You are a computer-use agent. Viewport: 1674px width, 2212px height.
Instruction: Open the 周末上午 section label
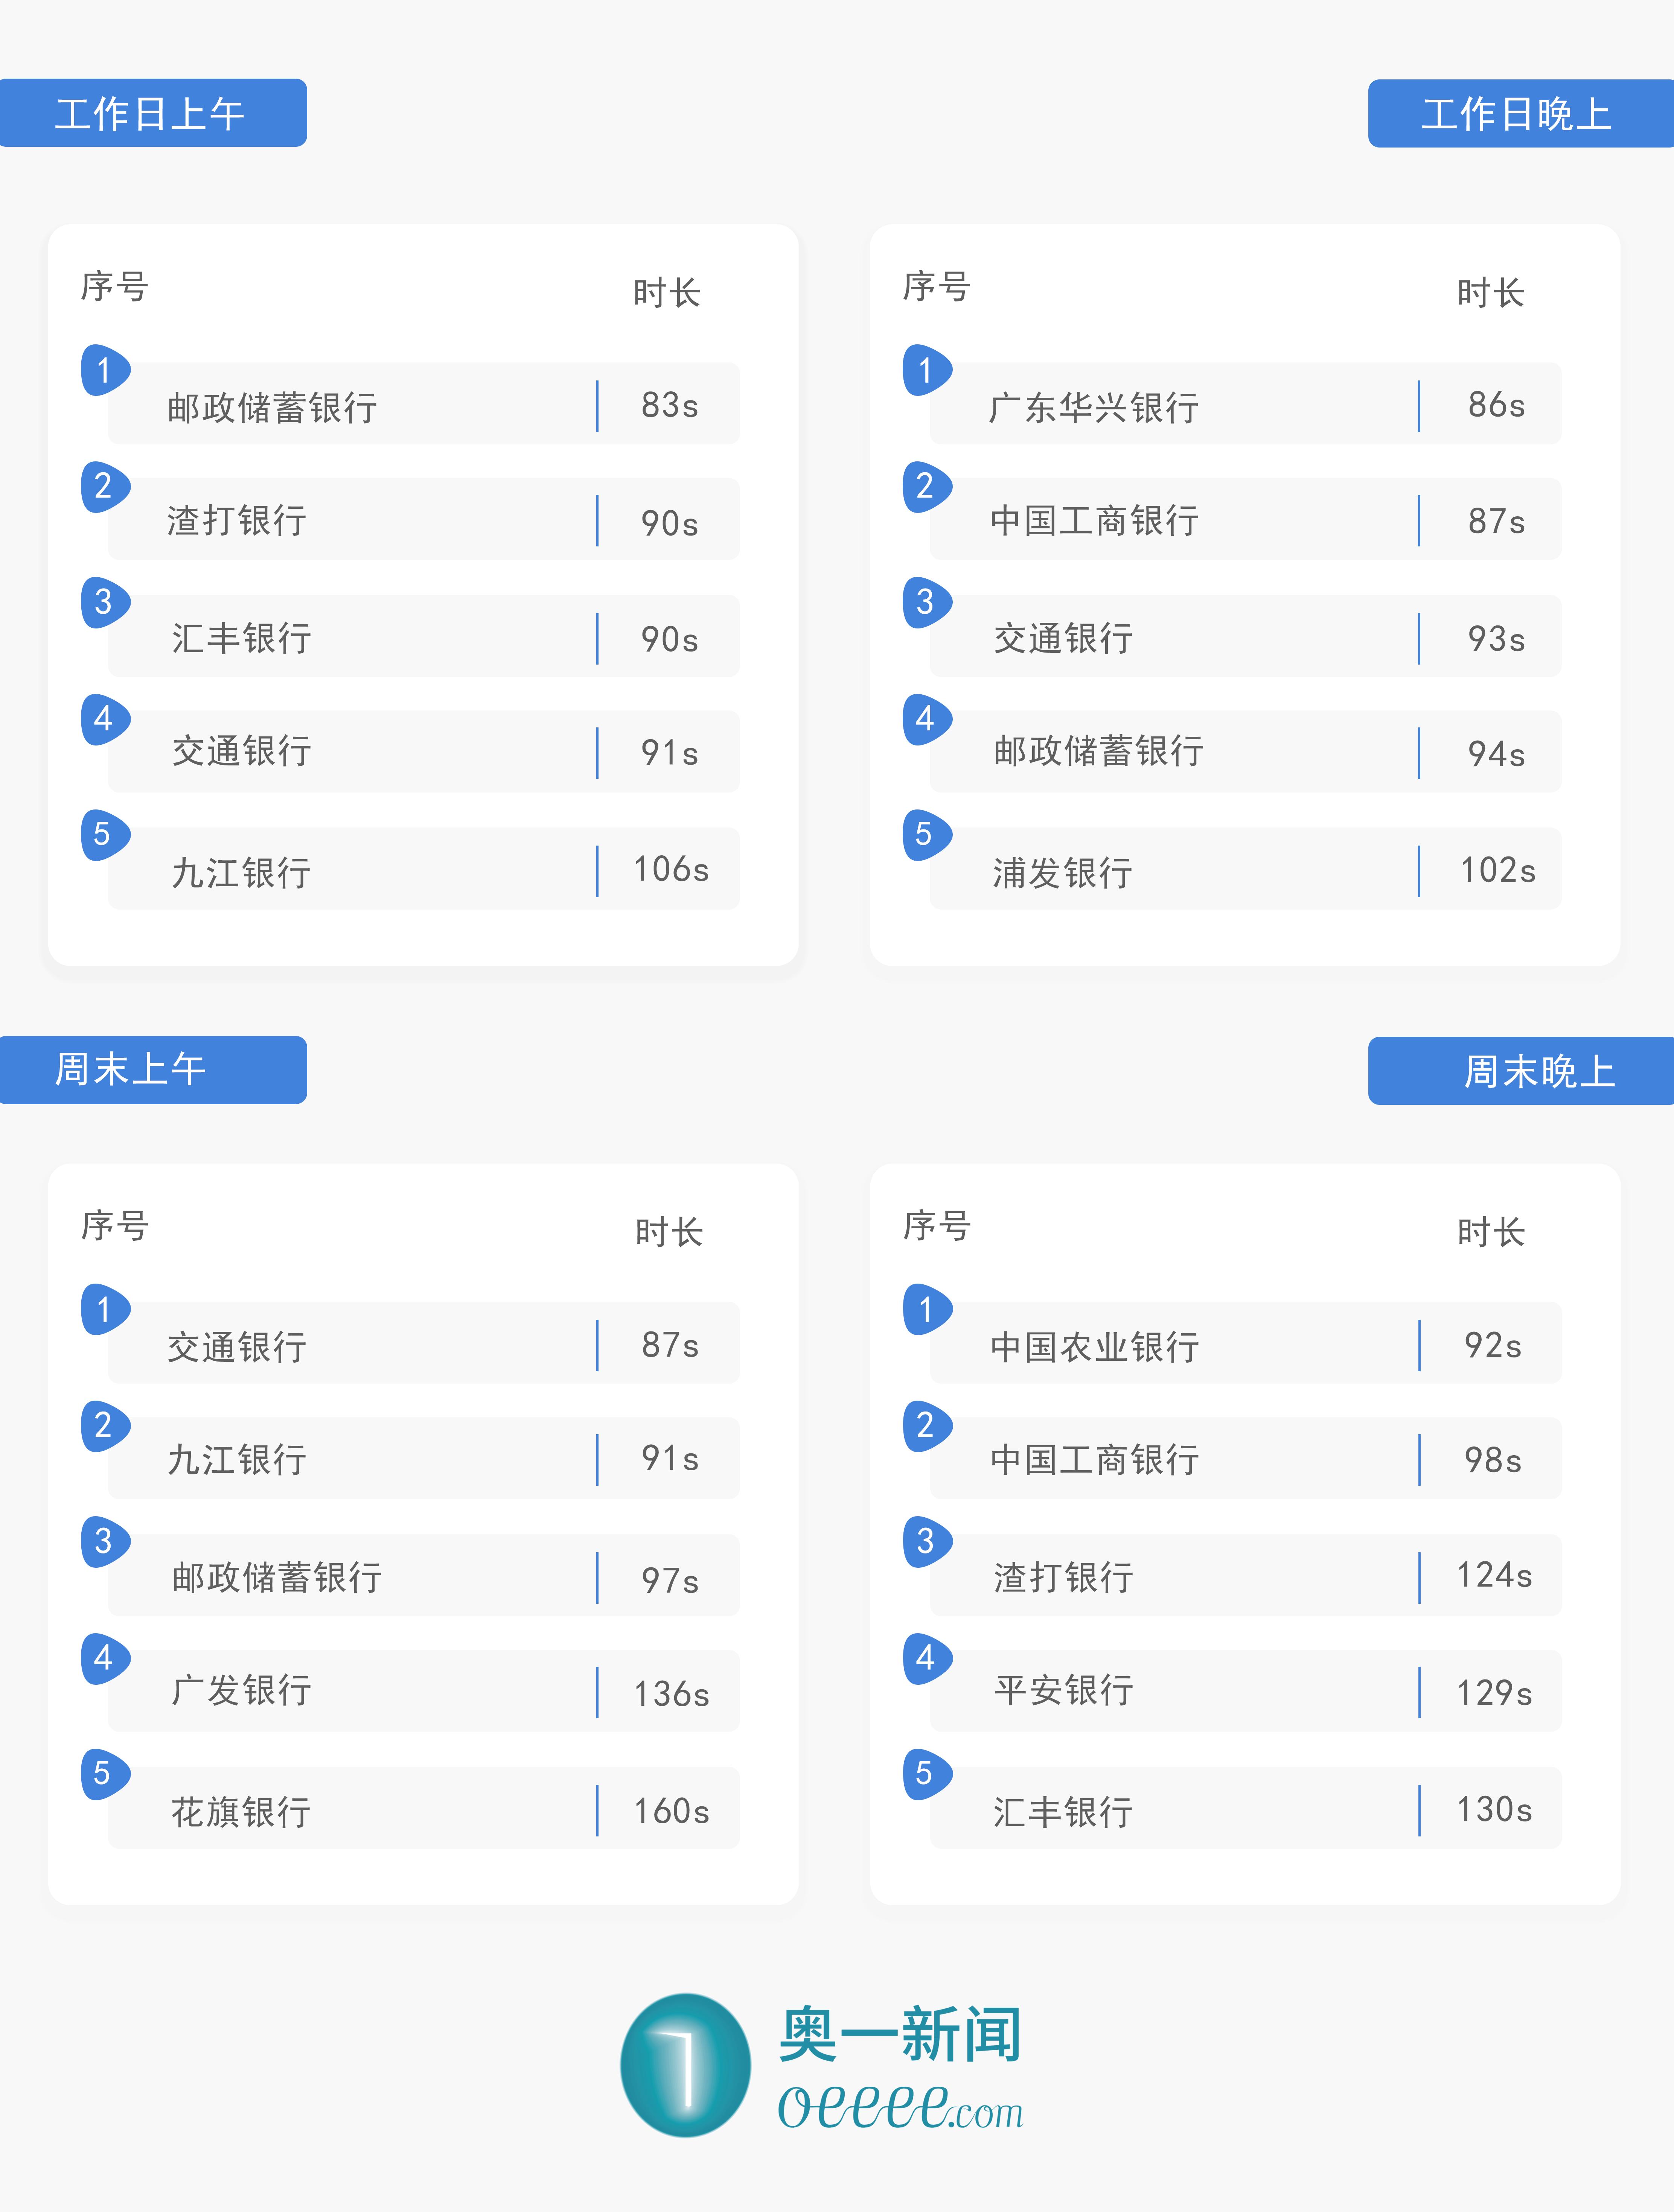152,1070
